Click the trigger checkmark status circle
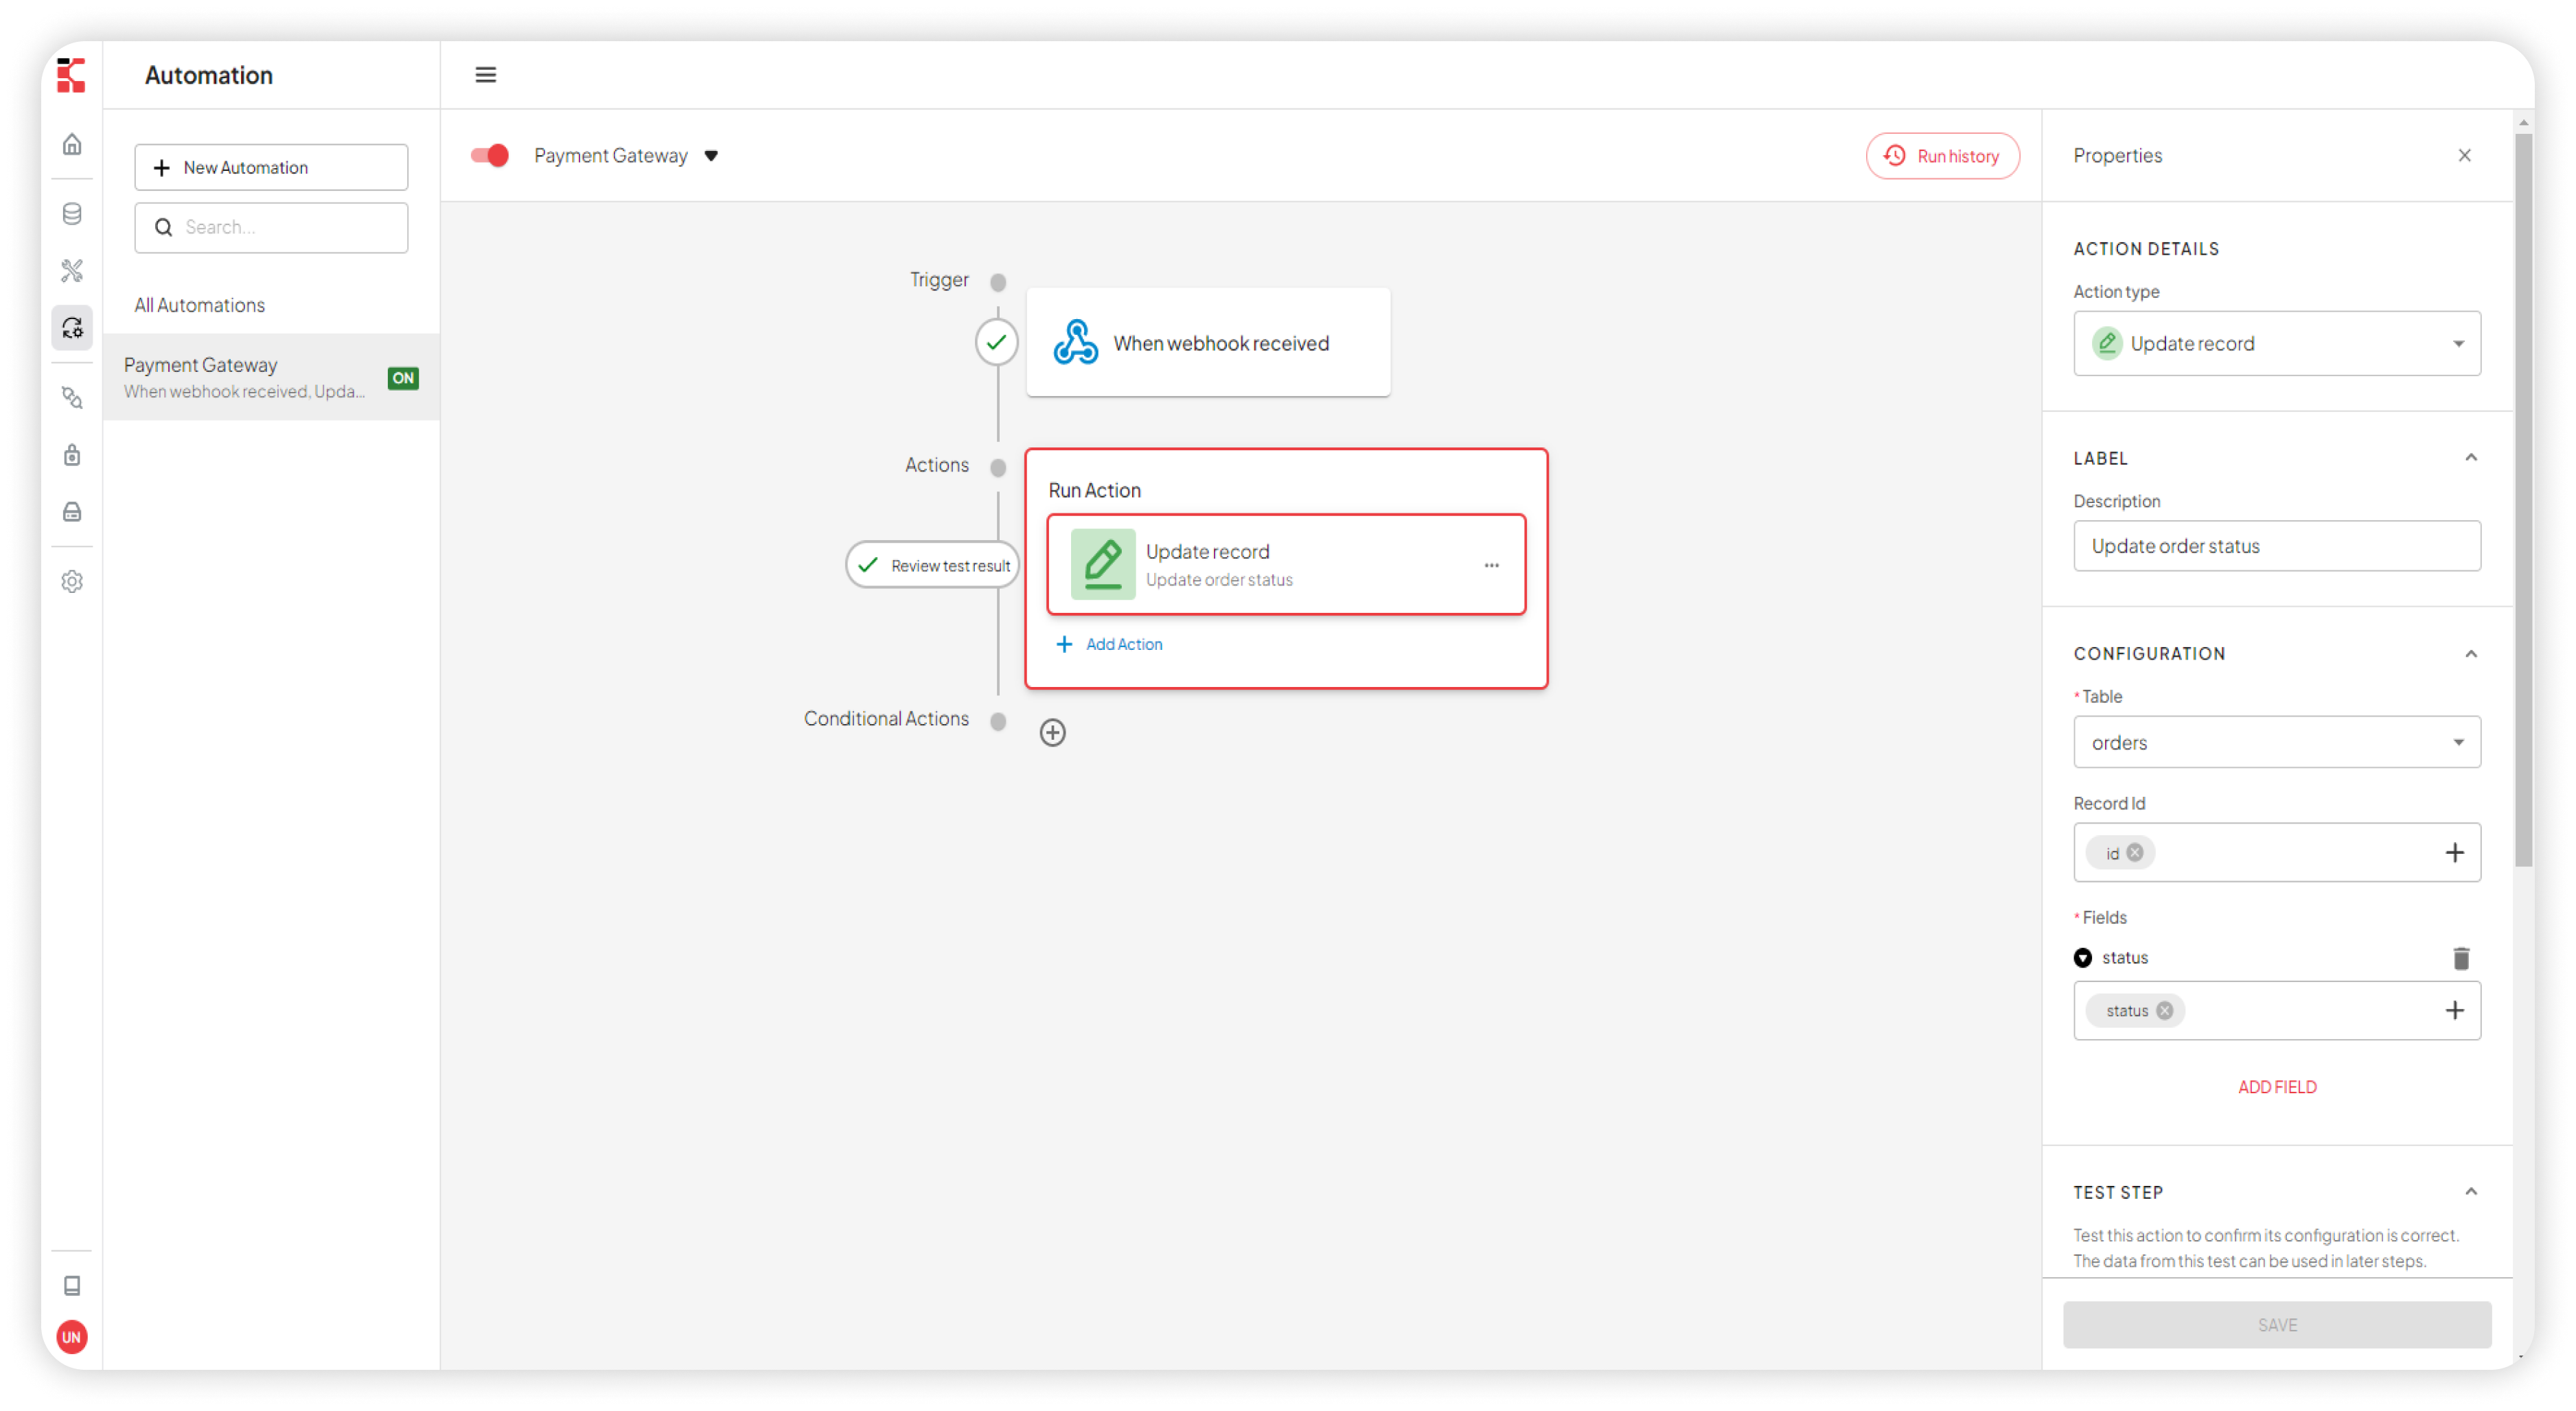This screenshot has height=1411, width=2576. pyautogui.click(x=996, y=342)
